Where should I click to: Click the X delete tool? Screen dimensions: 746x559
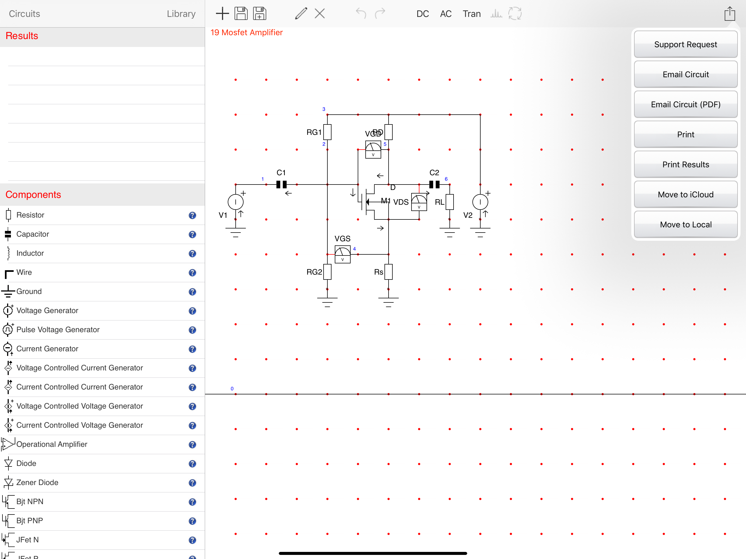pyautogui.click(x=320, y=14)
